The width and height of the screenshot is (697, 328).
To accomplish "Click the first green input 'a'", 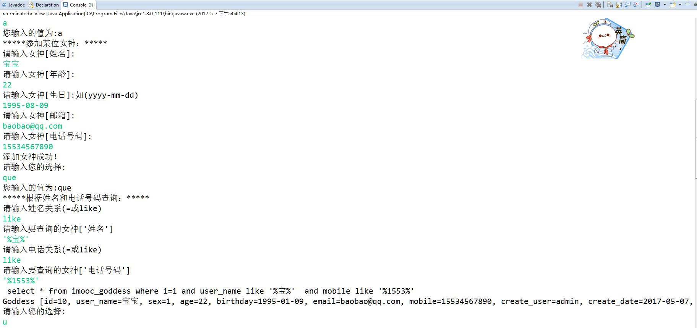I will point(5,23).
